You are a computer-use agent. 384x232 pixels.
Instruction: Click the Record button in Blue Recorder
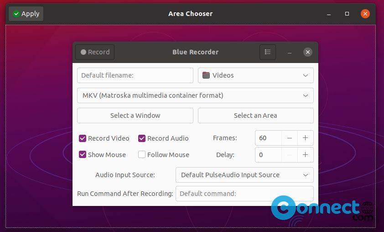(x=95, y=52)
